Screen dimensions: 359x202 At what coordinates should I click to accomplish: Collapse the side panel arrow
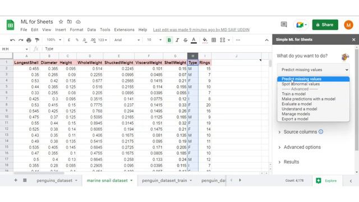[x=351, y=181]
